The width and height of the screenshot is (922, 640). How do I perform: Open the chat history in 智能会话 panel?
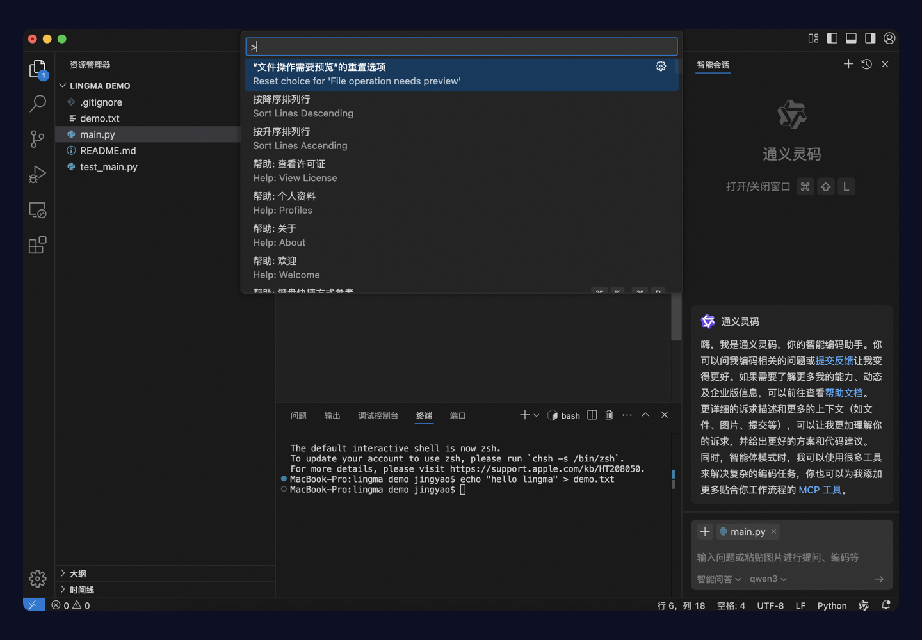(867, 64)
